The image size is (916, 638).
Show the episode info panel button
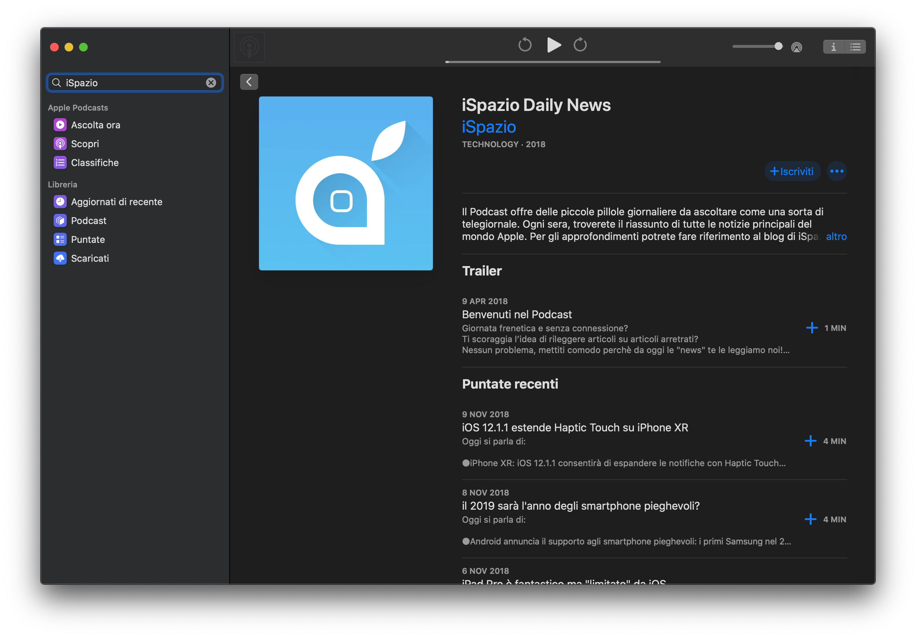834,47
